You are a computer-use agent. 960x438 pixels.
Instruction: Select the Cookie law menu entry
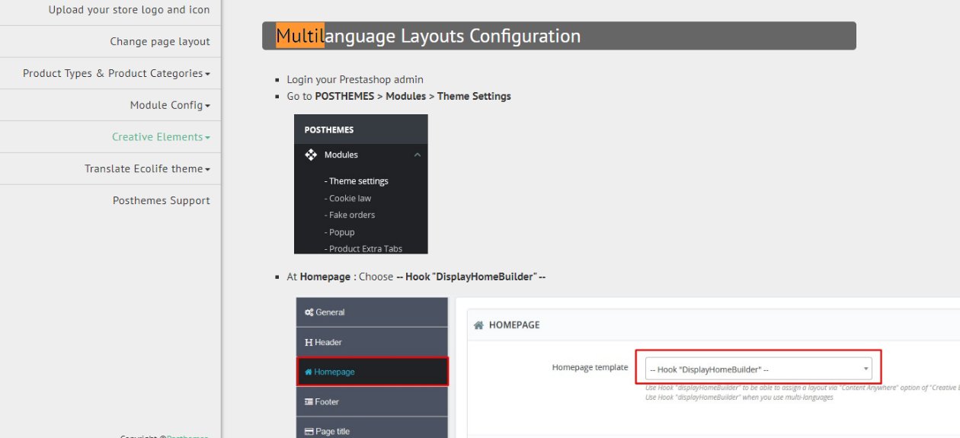(348, 198)
